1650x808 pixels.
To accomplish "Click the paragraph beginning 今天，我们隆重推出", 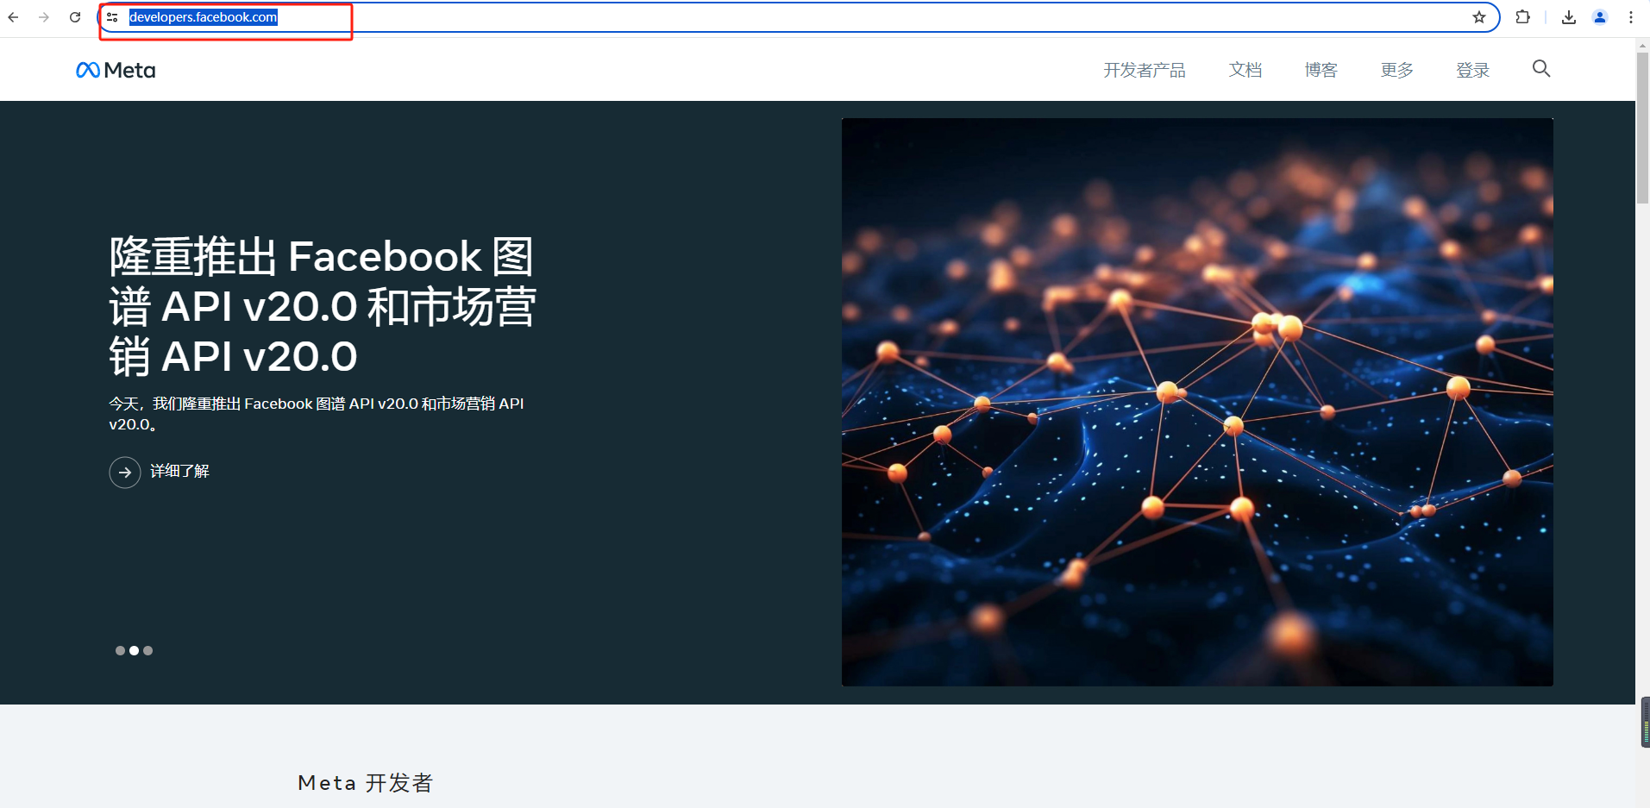I will [x=317, y=414].
